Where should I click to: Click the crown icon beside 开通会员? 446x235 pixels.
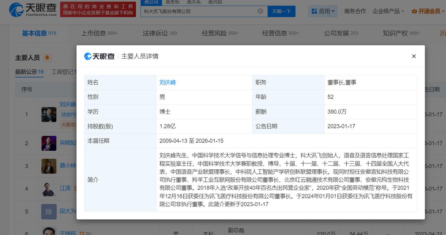(414, 12)
